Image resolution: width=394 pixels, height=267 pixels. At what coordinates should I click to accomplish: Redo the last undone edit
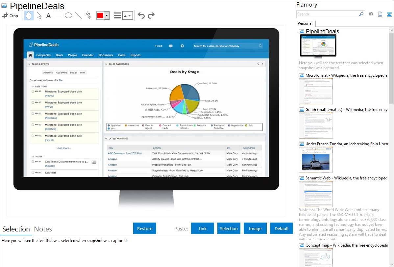click(151, 15)
